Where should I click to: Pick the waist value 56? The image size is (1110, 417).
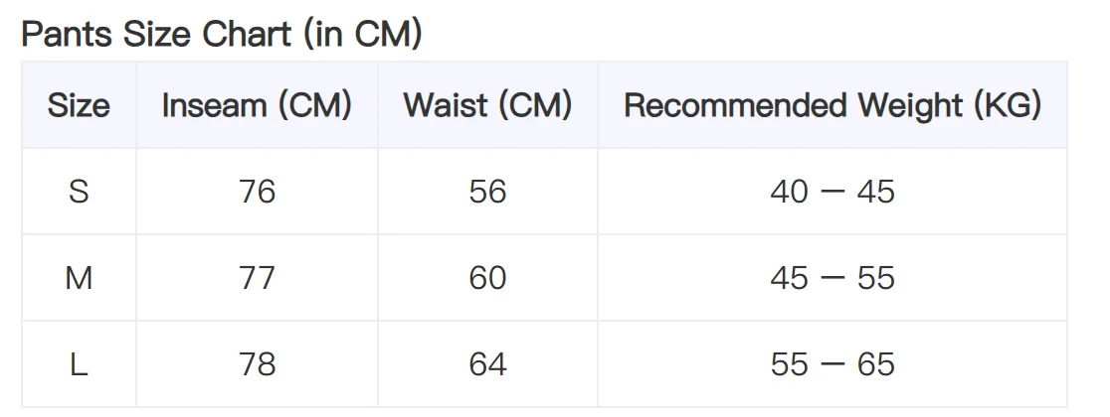pyautogui.click(x=487, y=191)
